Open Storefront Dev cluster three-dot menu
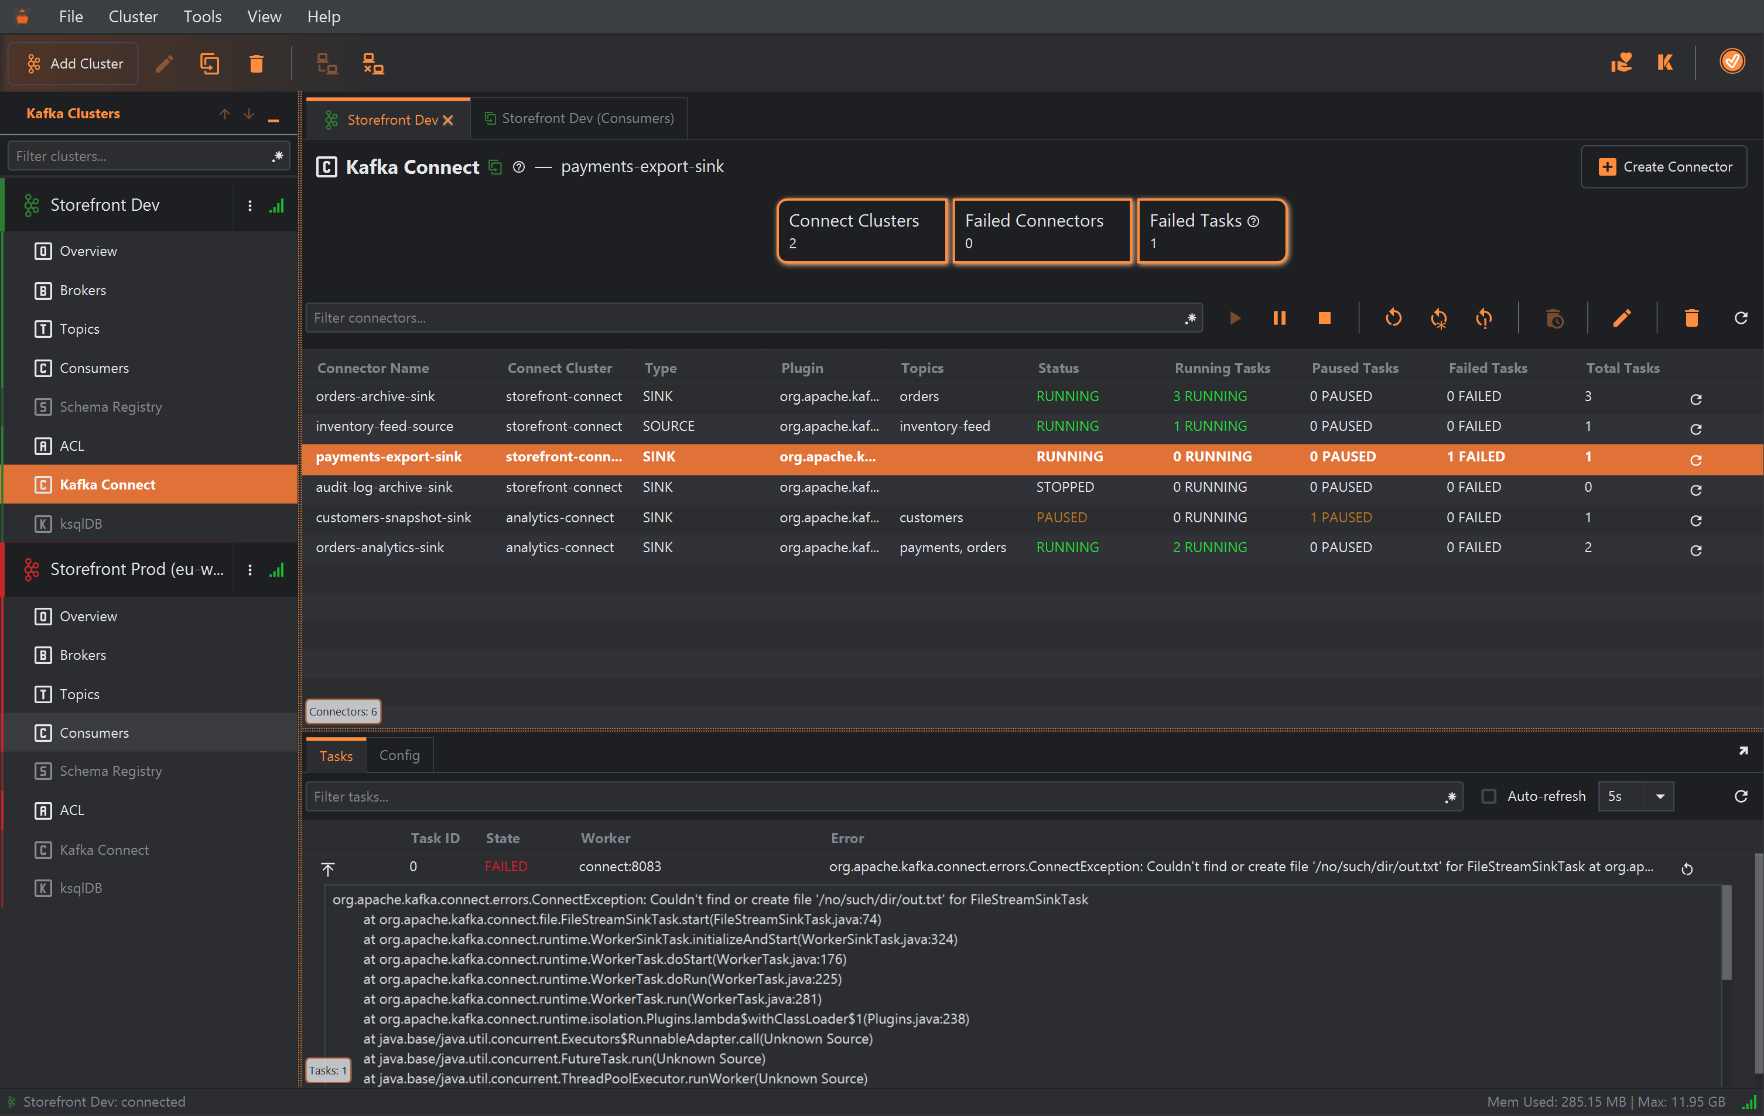 pyautogui.click(x=250, y=206)
